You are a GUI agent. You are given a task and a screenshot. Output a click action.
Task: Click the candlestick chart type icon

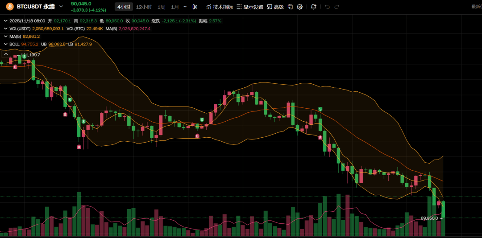[x=195, y=7]
